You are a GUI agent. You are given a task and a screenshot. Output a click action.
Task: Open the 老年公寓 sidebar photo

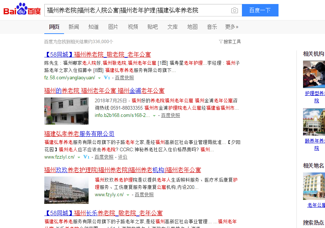point(314,186)
